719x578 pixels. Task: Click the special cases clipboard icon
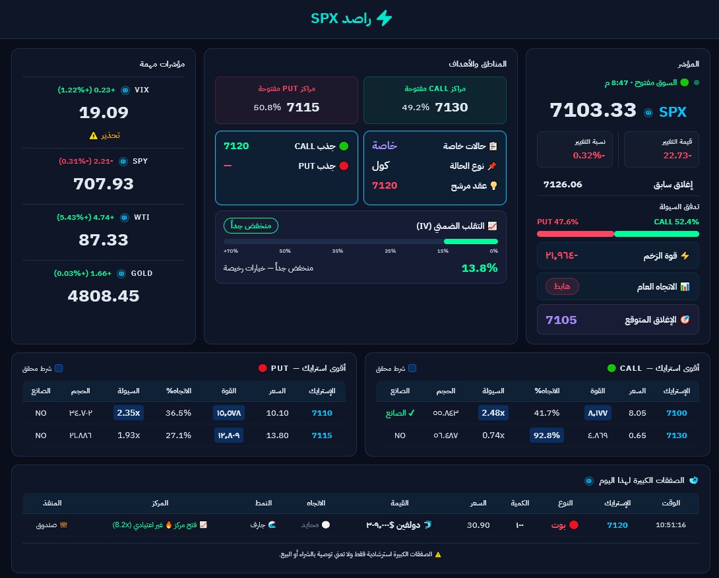pos(493,146)
